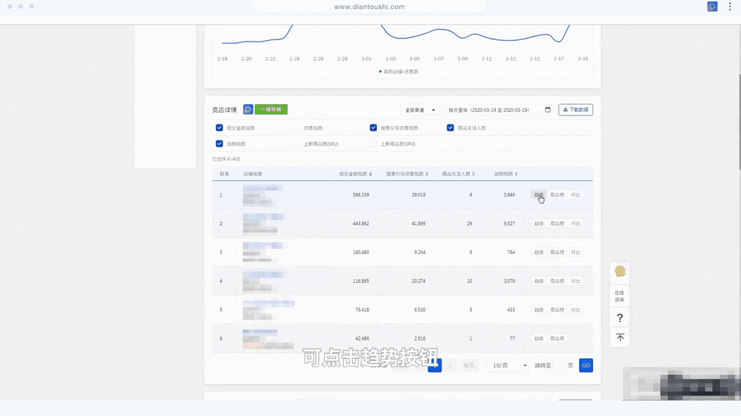Click the 跳转至 page number input field

click(560, 365)
